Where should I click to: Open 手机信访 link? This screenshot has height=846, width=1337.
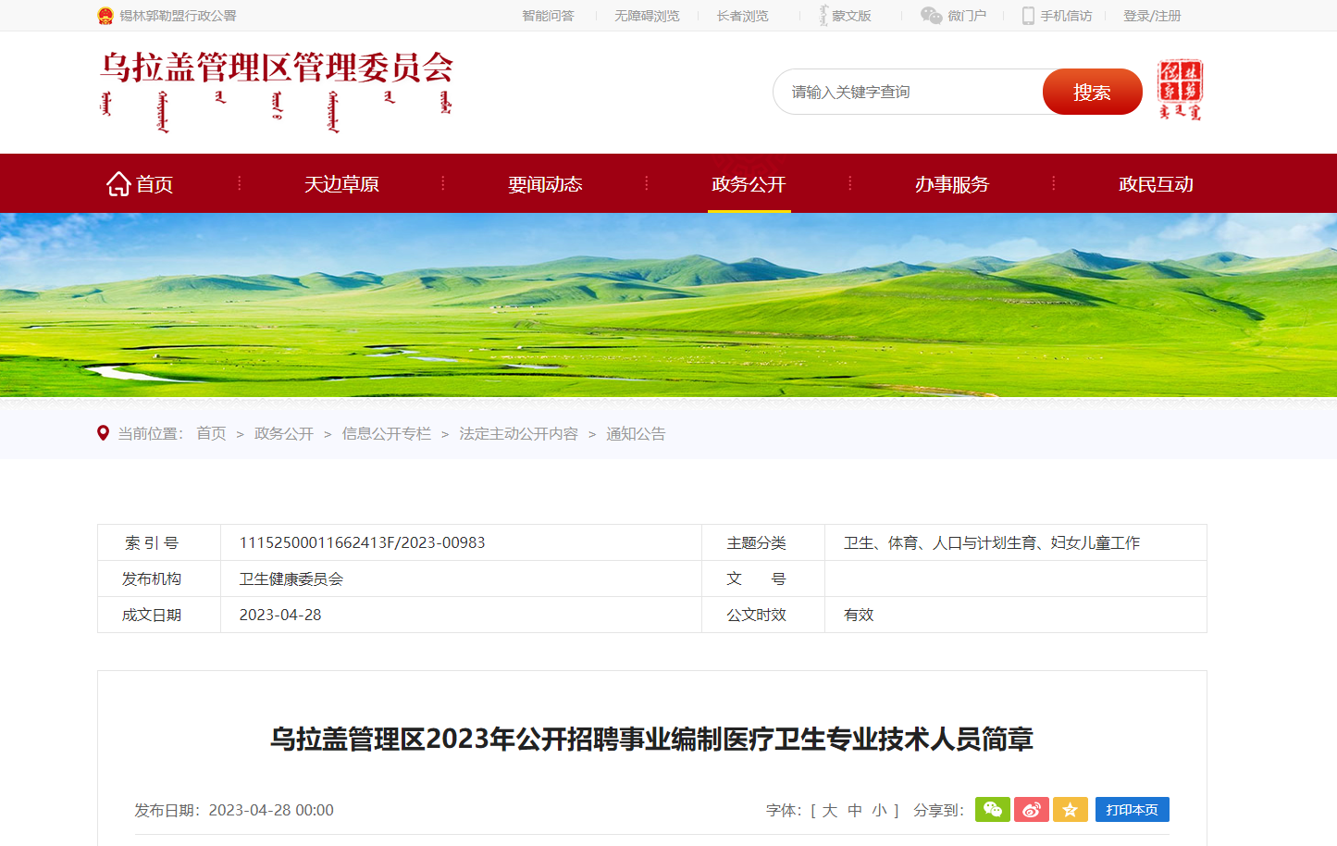pyautogui.click(x=1066, y=16)
